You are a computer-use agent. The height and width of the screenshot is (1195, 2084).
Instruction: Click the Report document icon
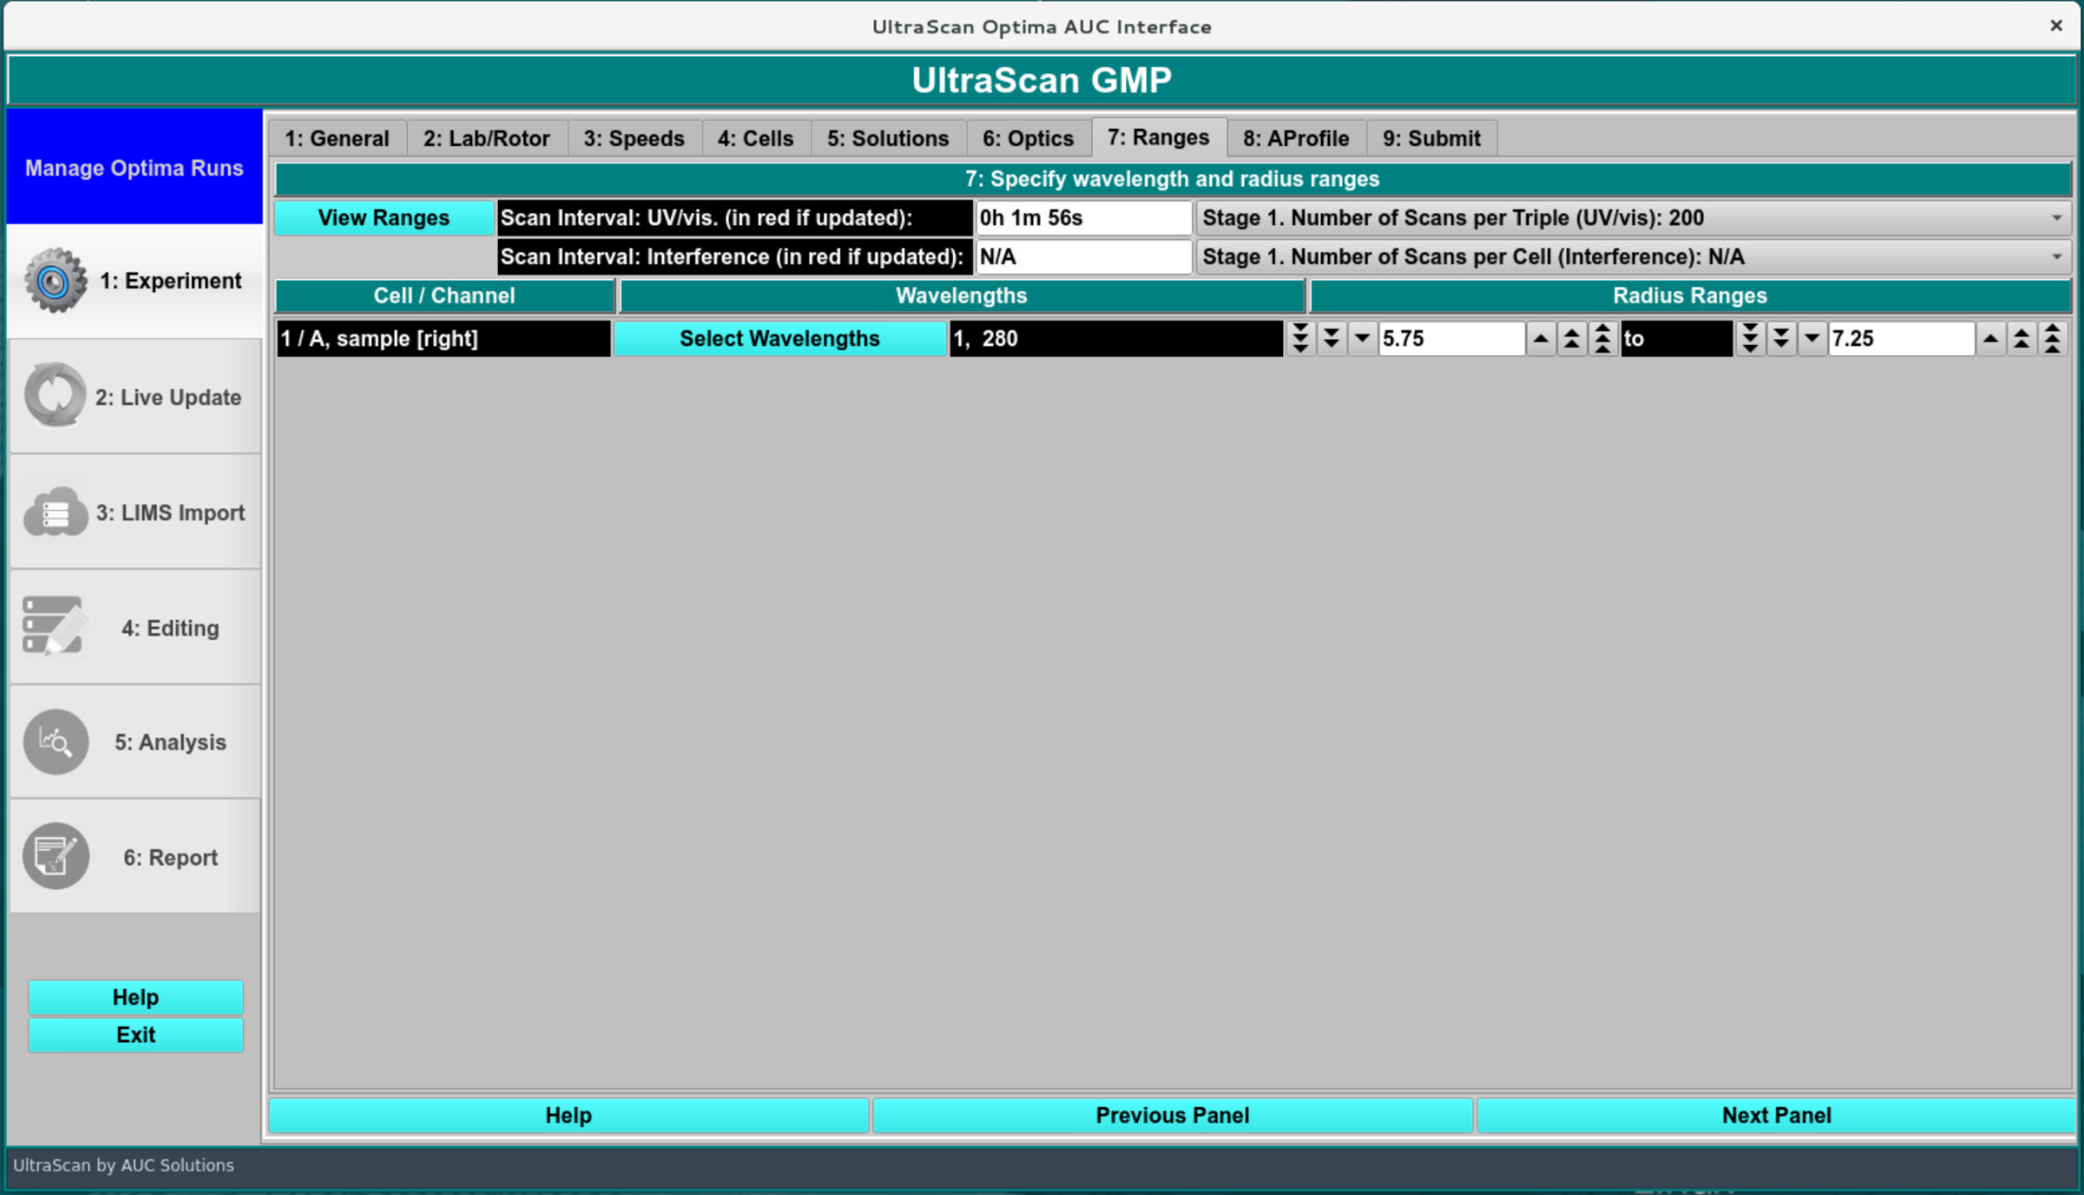(55, 856)
